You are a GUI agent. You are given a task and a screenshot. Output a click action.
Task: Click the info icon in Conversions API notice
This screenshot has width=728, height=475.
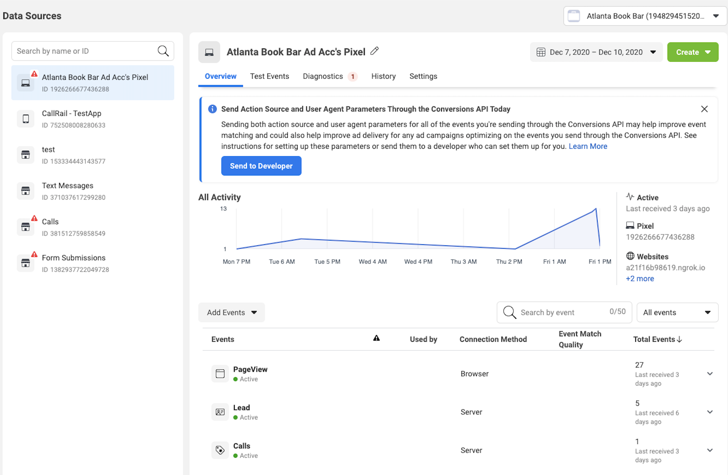tap(212, 109)
